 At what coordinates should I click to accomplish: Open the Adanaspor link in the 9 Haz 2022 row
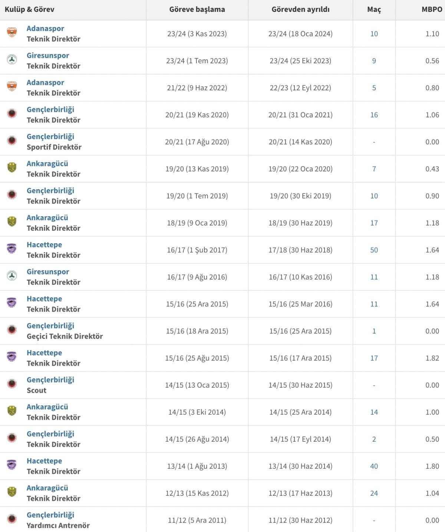(45, 83)
